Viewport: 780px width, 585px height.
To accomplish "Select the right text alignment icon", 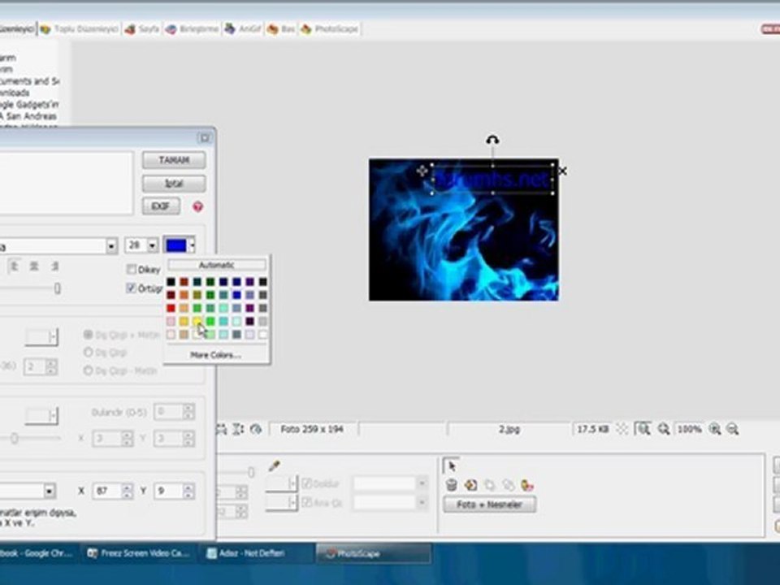I will pyautogui.click(x=54, y=266).
